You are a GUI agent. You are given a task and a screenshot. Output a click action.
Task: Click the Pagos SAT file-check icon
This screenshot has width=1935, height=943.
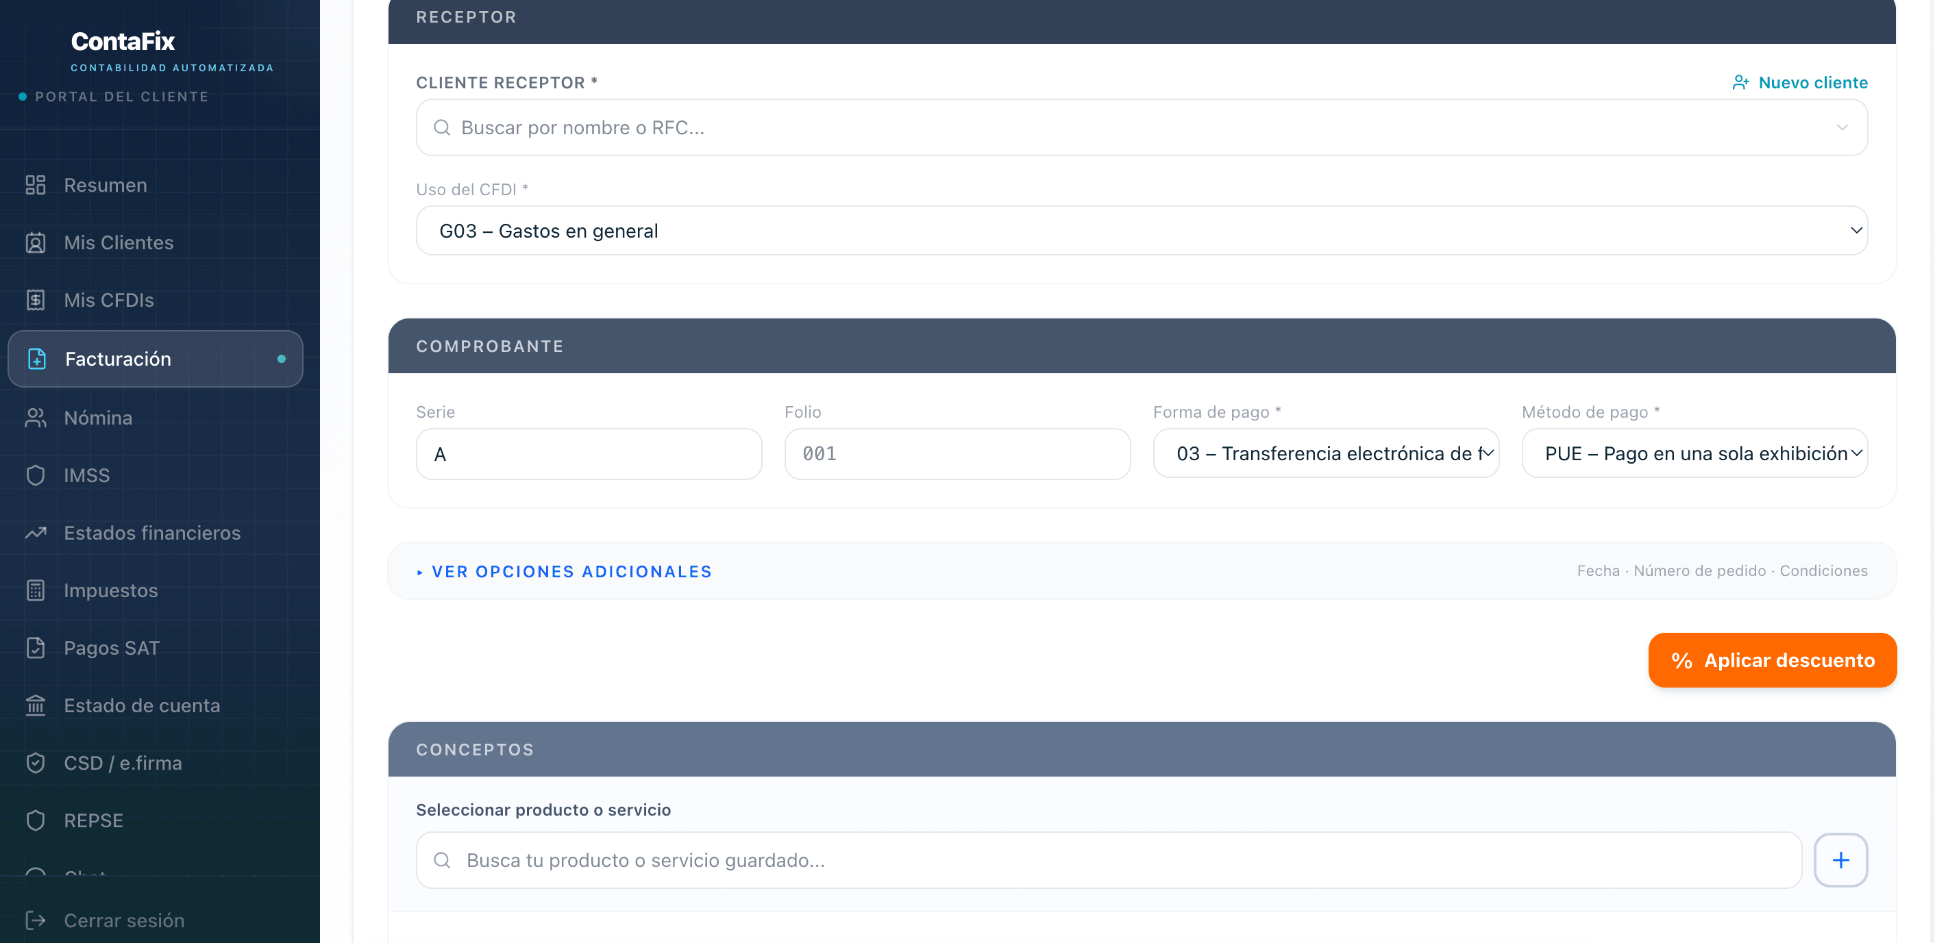[36, 648]
